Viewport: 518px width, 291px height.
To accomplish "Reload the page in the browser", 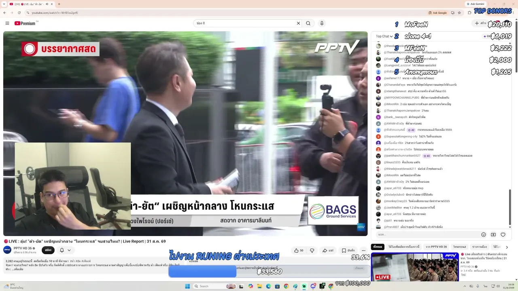I will (x=19, y=13).
